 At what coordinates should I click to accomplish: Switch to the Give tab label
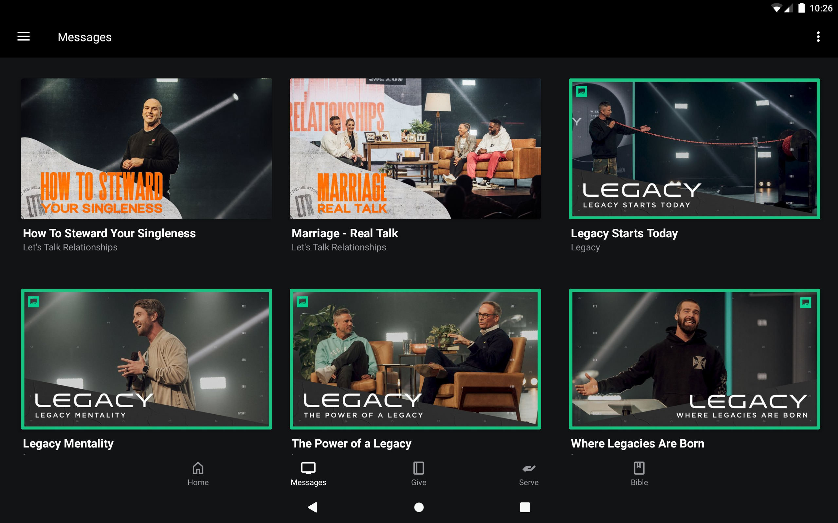click(x=419, y=482)
